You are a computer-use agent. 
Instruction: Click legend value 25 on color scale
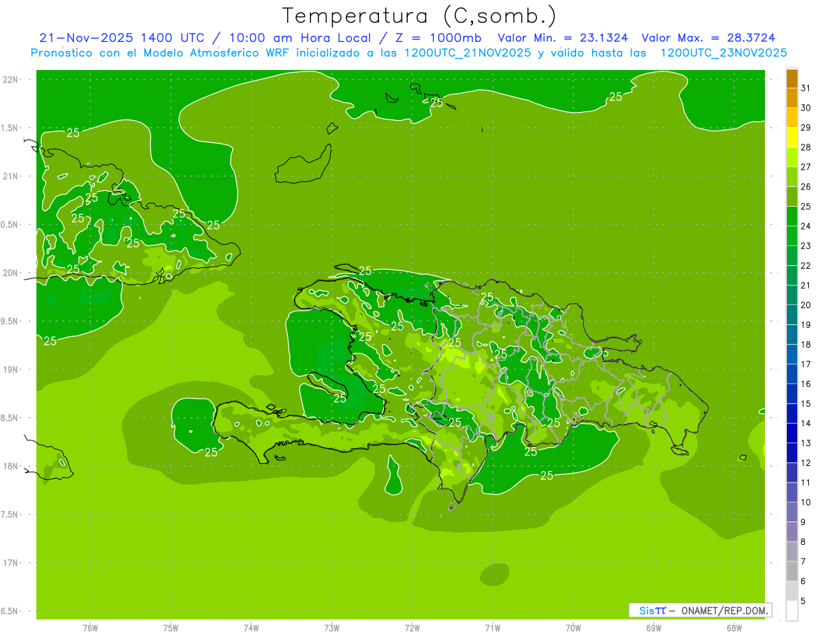click(805, 206)
